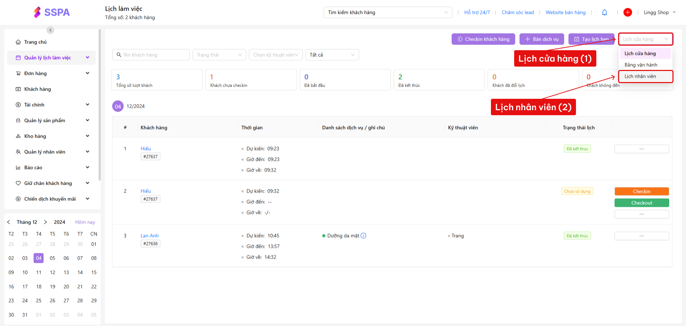Select Bảng vận hành option
This screenshot has width=686, height=326.
click(646, 65)
